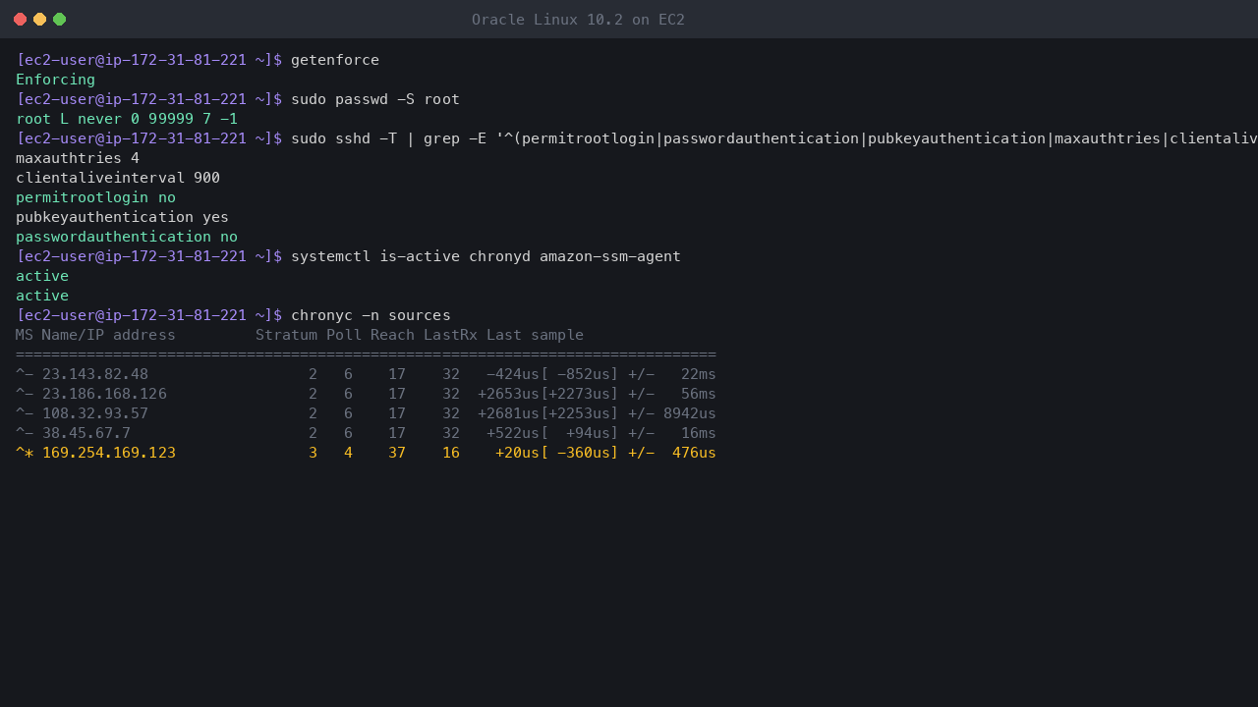The height and width of the screenshot is (707, 1258).
Task: Click the '[ -360us]' bracketed sample value
Action: [580, 453]
